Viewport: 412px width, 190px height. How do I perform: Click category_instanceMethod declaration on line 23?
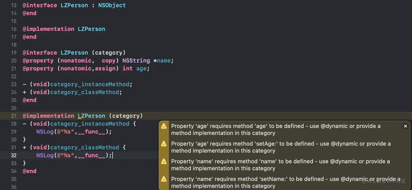[89, 84]
